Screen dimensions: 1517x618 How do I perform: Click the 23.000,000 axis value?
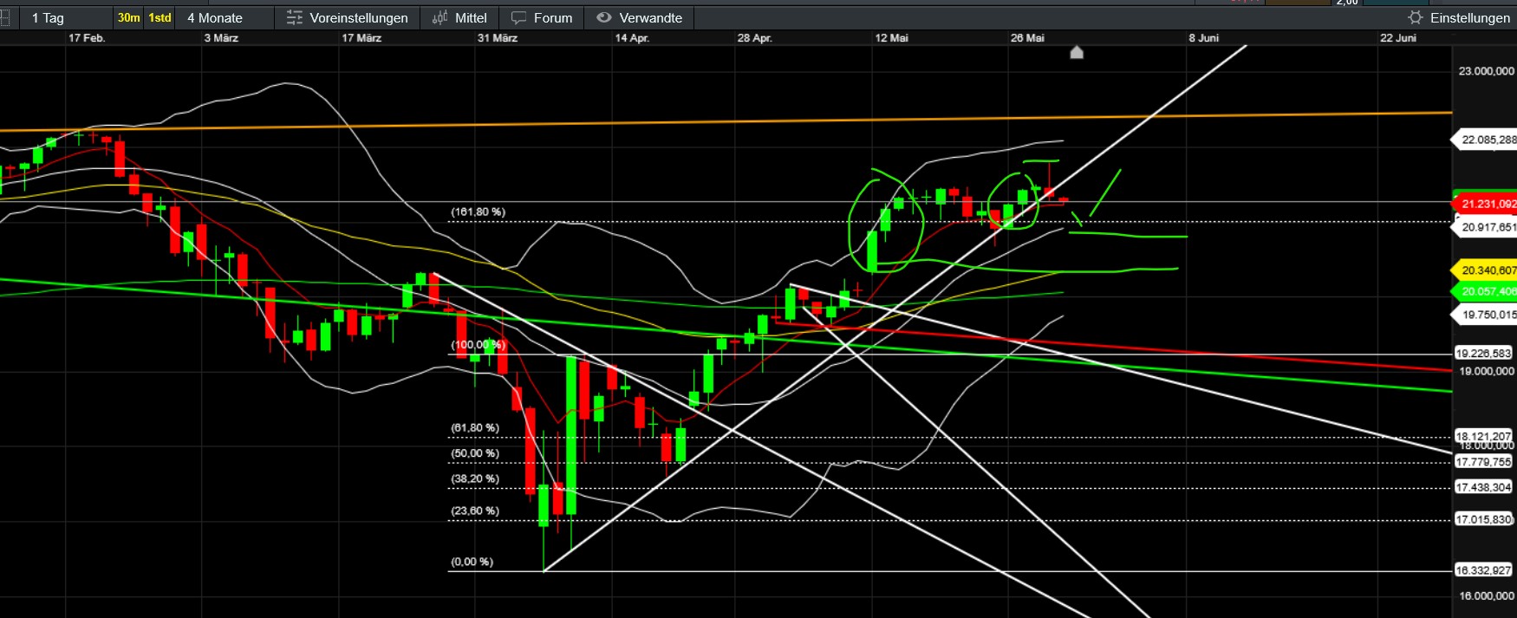(1487, 71)
